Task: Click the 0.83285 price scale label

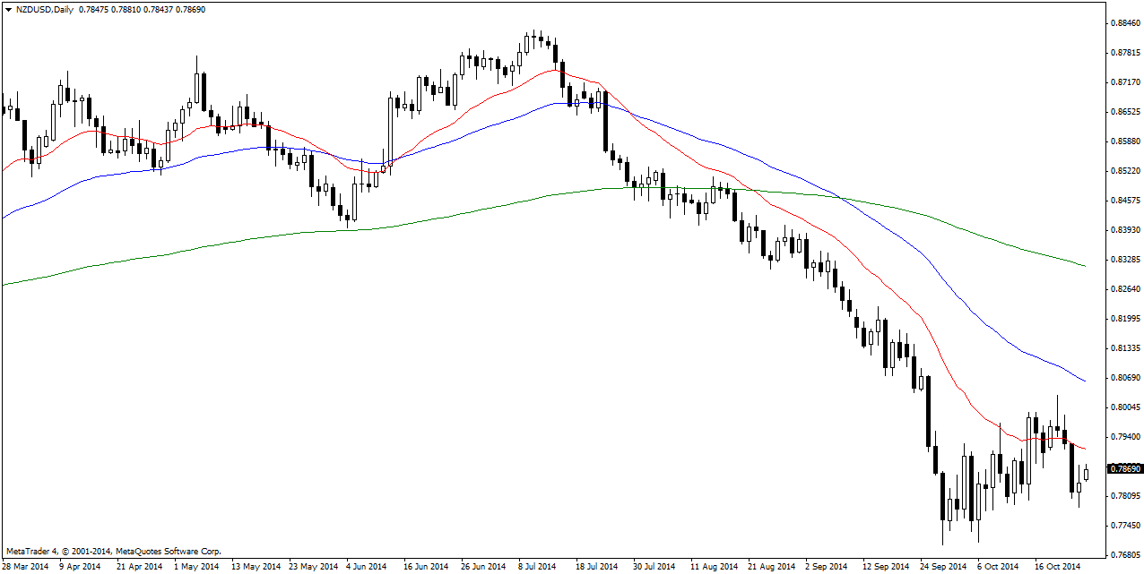Action: pyautogui.click(x=1124, y=259)
